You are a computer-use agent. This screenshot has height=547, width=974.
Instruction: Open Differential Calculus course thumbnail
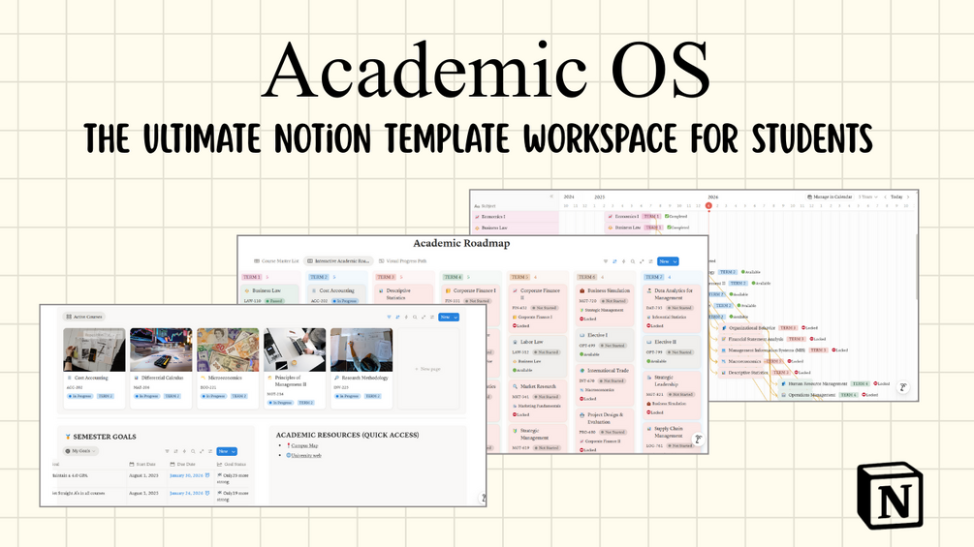tap(161, 349)
